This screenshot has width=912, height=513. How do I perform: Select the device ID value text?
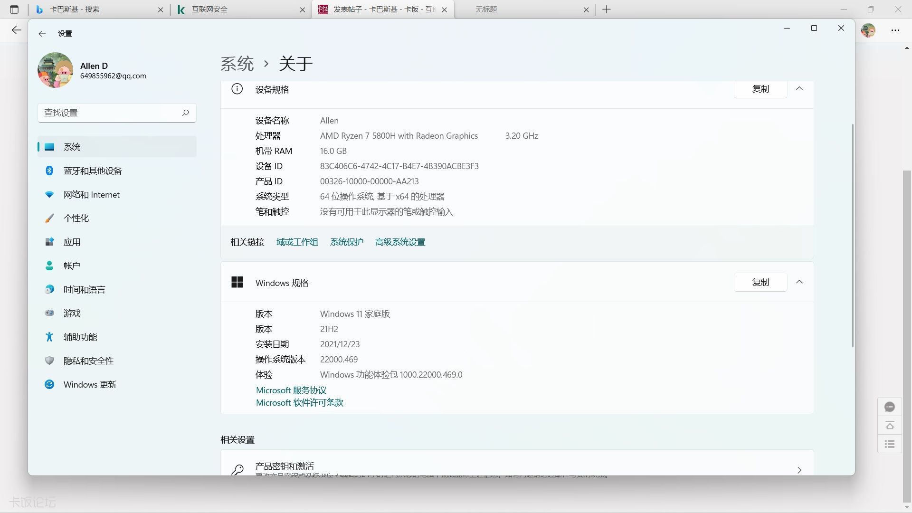(x=399, y=166)
